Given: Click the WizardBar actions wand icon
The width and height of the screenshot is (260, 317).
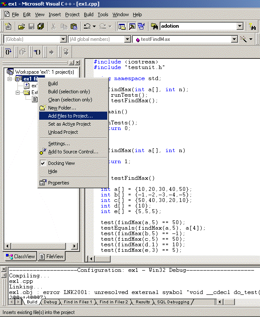Looking at the screenshot, I should pos(244,39).
